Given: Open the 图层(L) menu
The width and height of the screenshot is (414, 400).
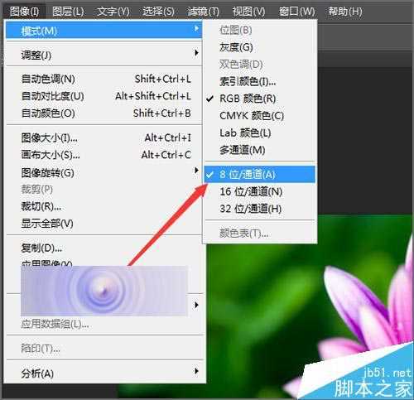Looking at the screenshot, I should click(x=69, y=12).
